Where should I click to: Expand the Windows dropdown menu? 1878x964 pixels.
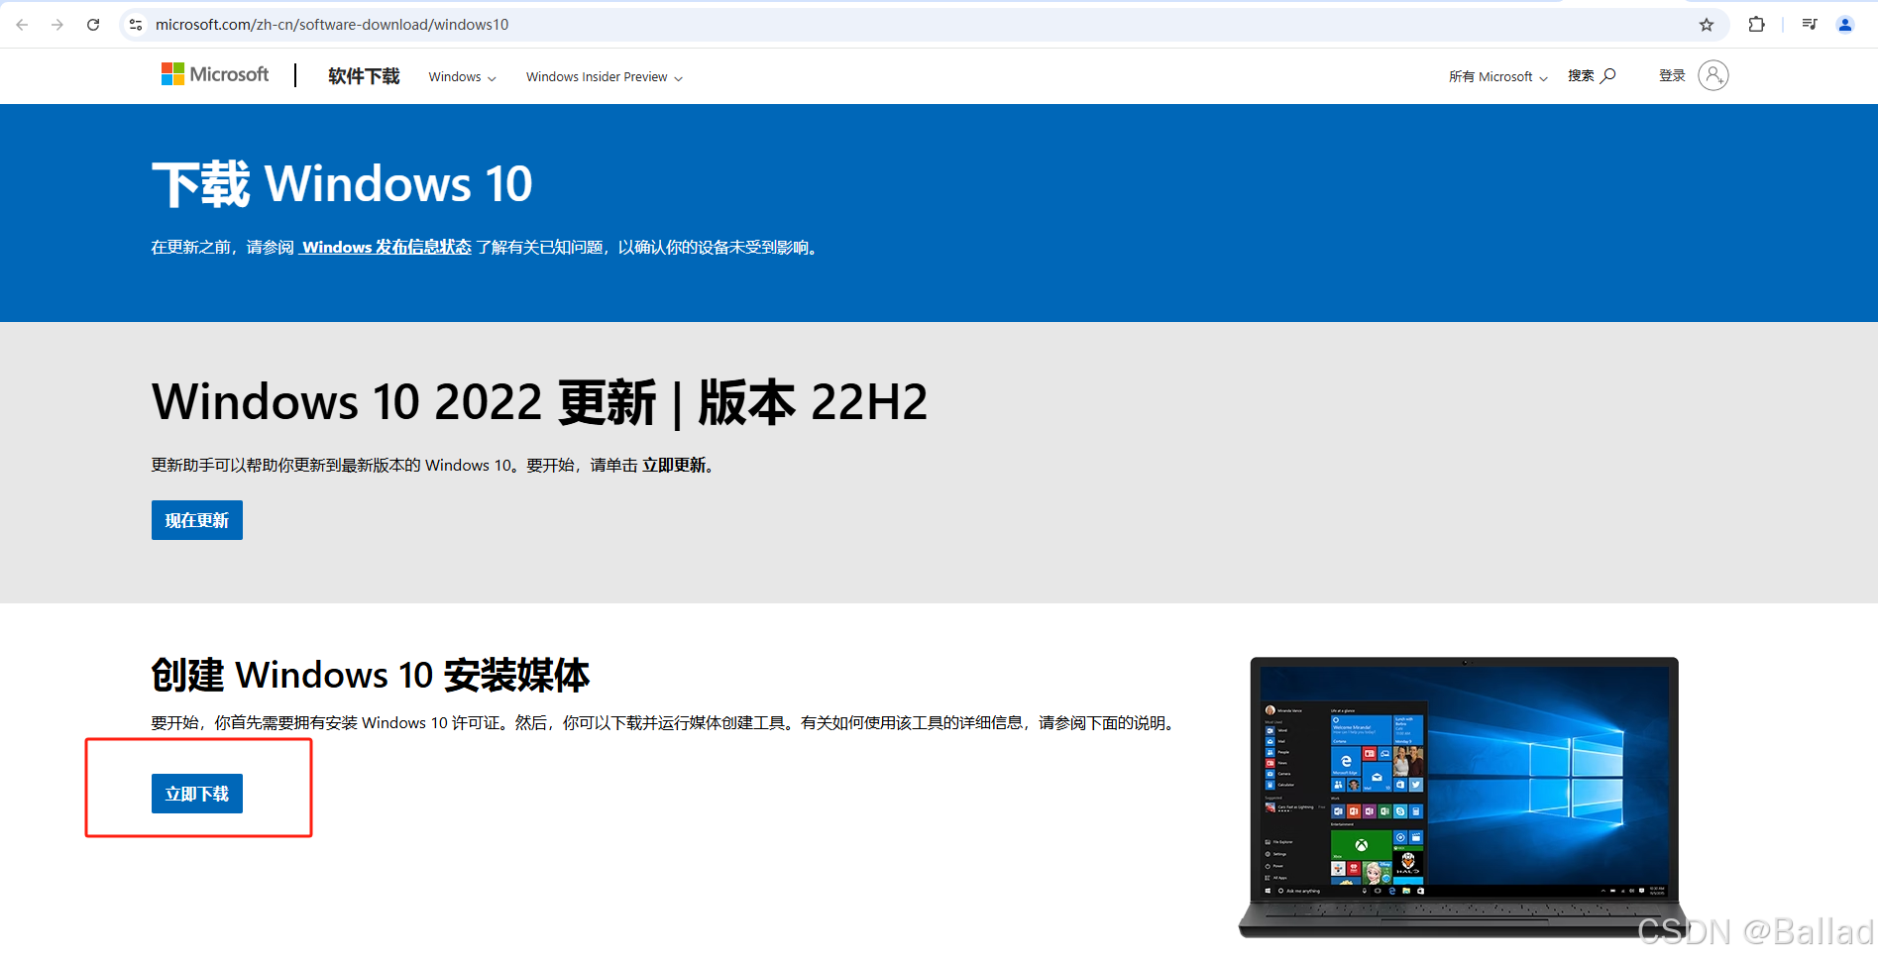point(462,76)
